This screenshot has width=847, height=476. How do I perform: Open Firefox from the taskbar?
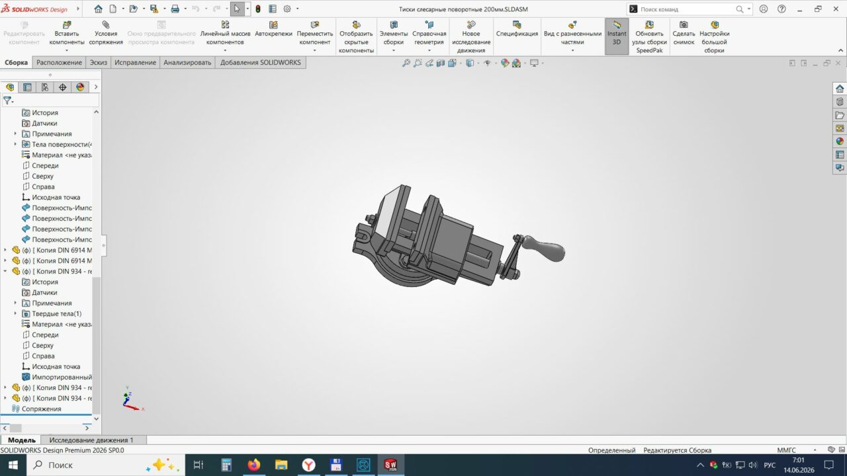254,465
